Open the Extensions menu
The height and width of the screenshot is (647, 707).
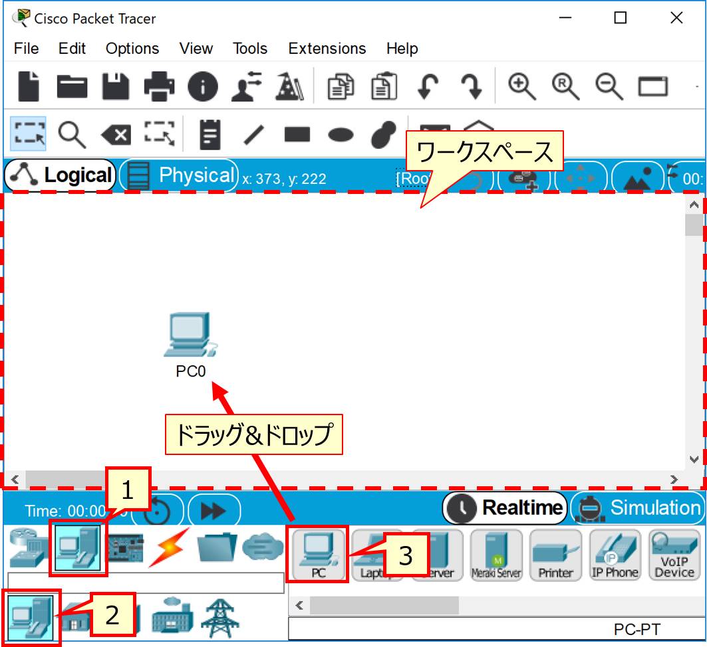click(327, 48)
